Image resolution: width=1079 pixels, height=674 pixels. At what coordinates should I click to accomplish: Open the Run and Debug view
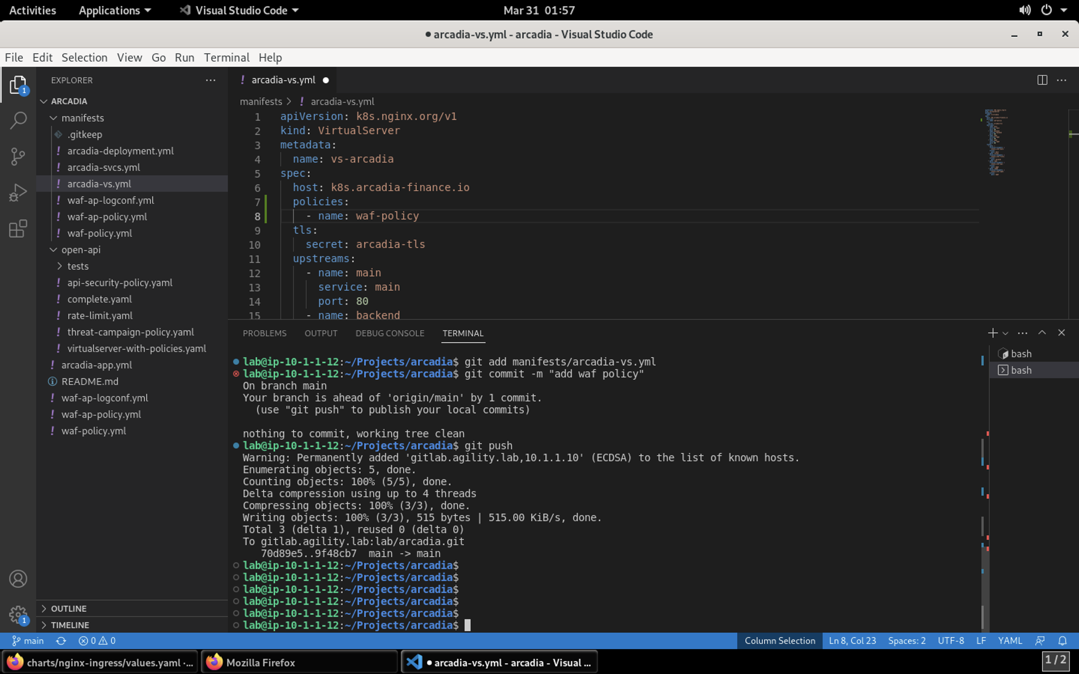18,192
